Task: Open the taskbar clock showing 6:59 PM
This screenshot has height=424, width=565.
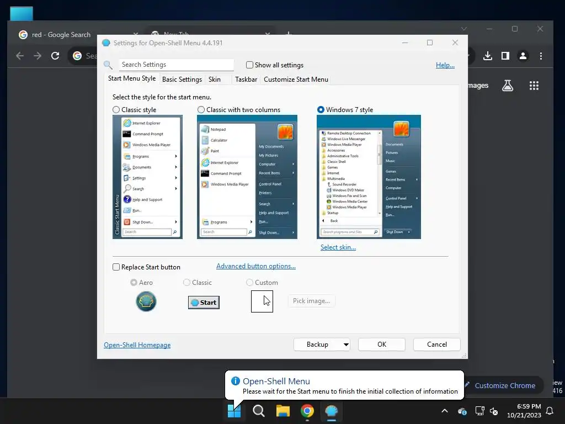Action: click(x=524, y=411)
